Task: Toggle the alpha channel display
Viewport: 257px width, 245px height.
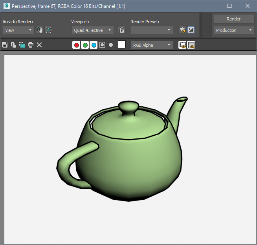Action: click(102, 45)
